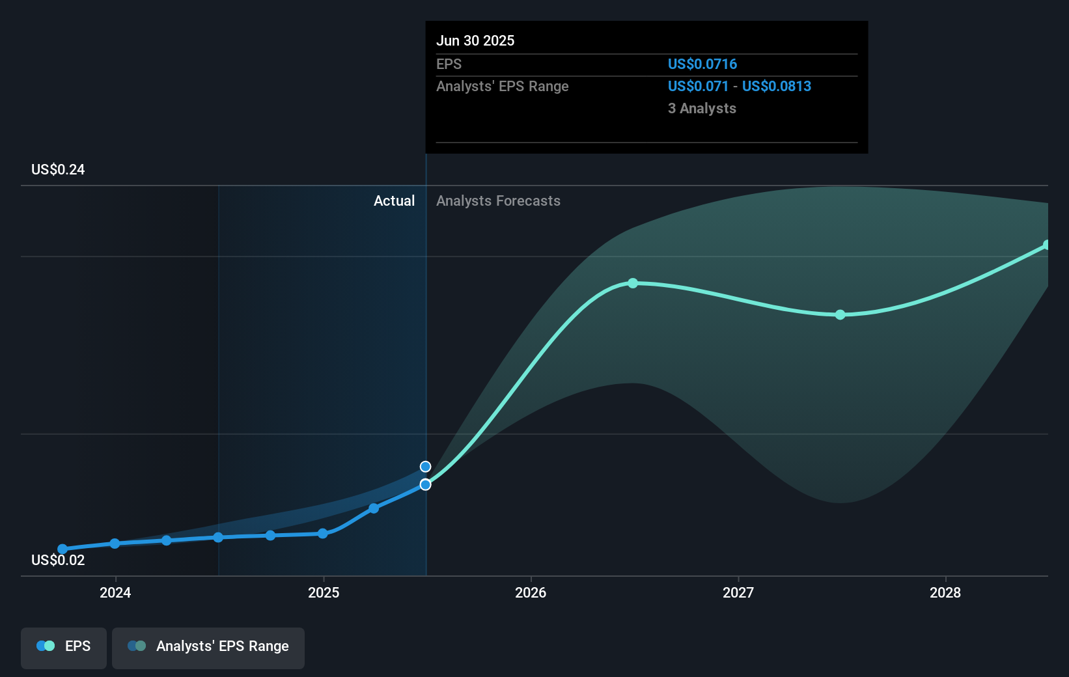Image resolution: width=1069 pixels, height=677 pixels.
Task: Switch to the Actual section of the chart
Action: click(394, 200)
